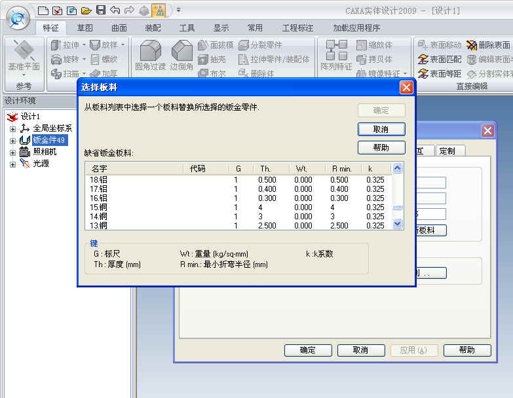The width and height of the screenshot is (513, 398).
Task: Click the Open folder icon
Action: coord(86,10)
